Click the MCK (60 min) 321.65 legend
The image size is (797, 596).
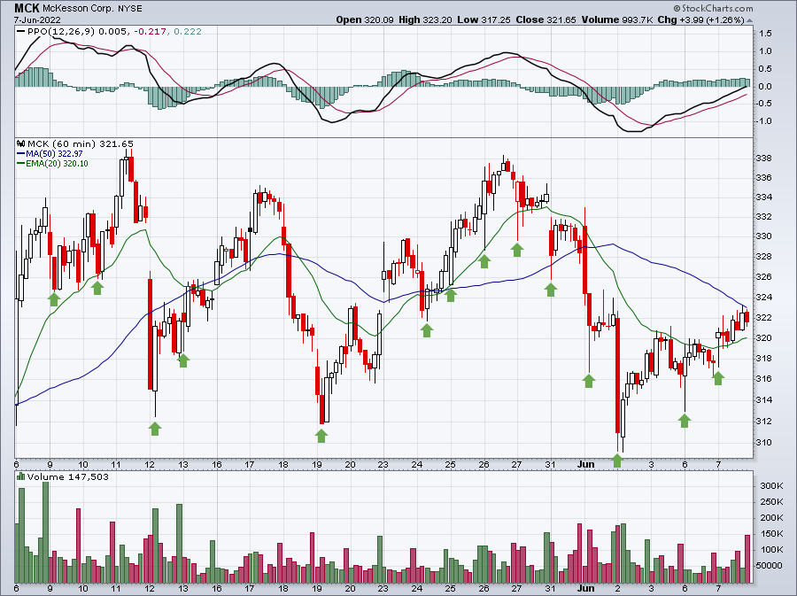tap(81, 143)
